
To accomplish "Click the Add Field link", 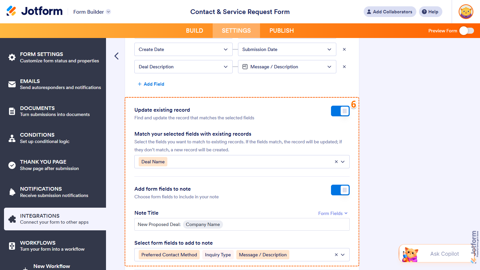I will coord(151,84).
